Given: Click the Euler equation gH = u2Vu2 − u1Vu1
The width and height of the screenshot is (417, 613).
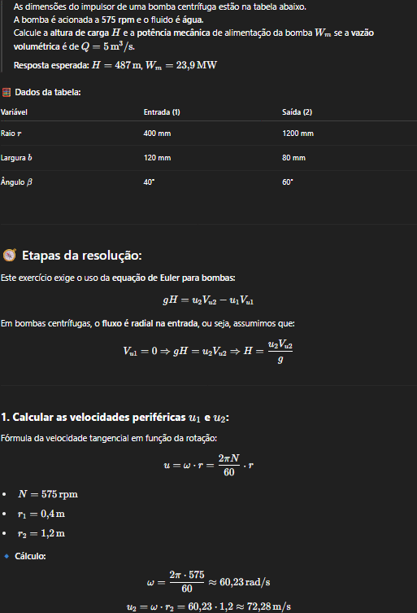Looking at the screenshot, I should pos(208,300).
